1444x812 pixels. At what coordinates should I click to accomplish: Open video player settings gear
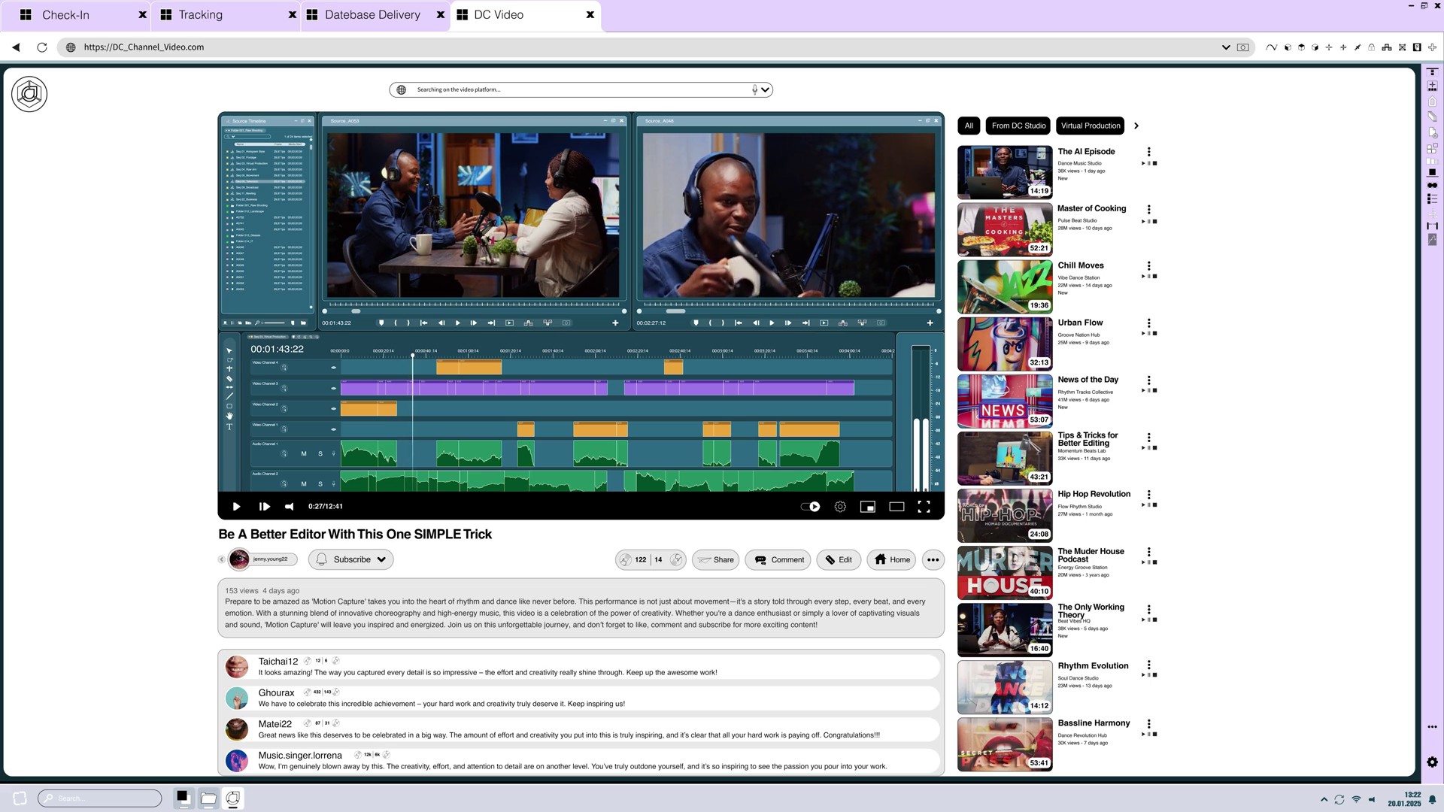[840, 507]
